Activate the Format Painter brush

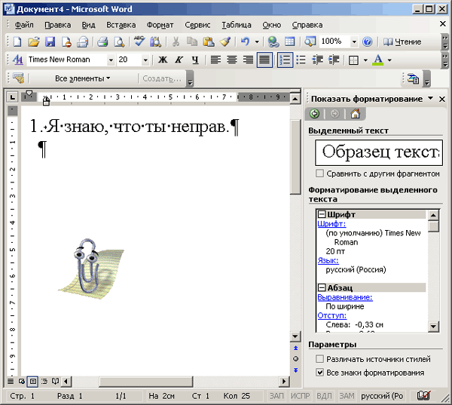[224, 42]
